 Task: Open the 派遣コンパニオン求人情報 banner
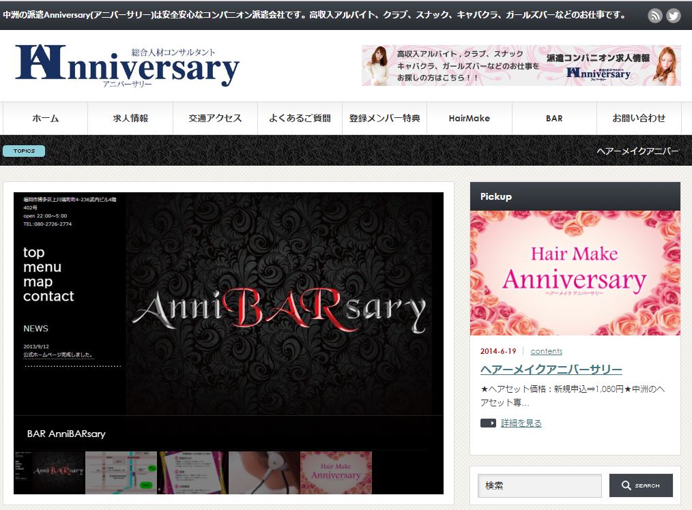(x=521, y=65)
